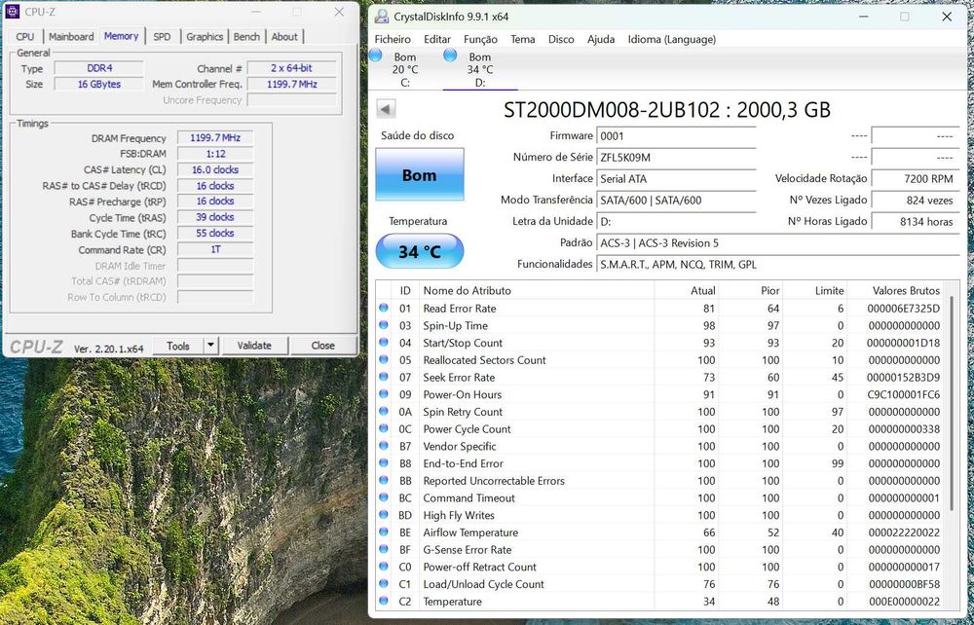
Task: Open the Tema menu
Action: click(x=523, y=39)
